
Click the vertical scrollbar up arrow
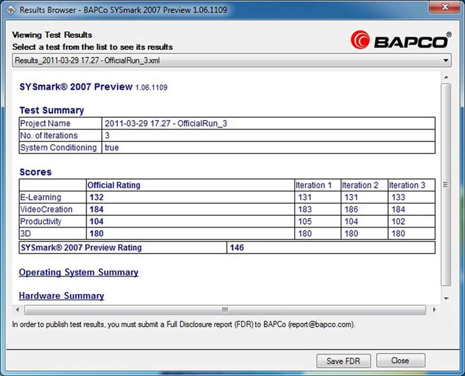446,77
